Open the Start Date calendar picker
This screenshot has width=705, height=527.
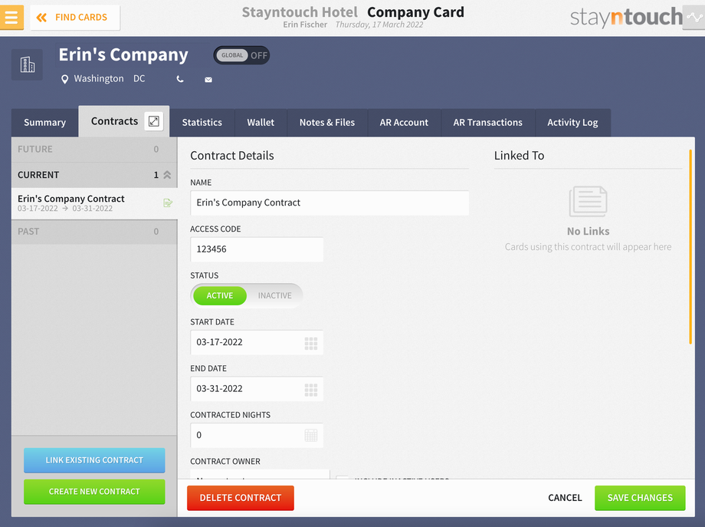point(311,344)
